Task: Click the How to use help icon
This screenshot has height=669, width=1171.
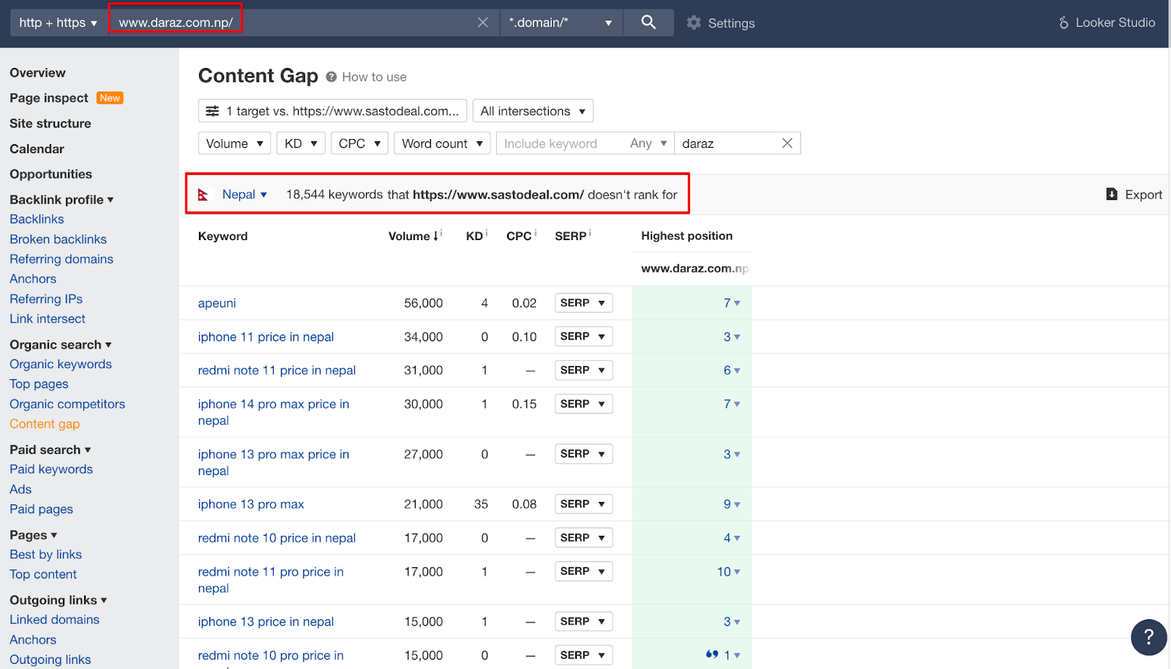Action: click(332, 77)
